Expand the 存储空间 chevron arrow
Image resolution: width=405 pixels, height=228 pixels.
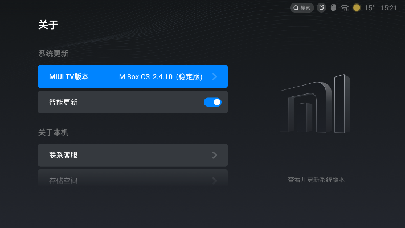pos(215,181)
